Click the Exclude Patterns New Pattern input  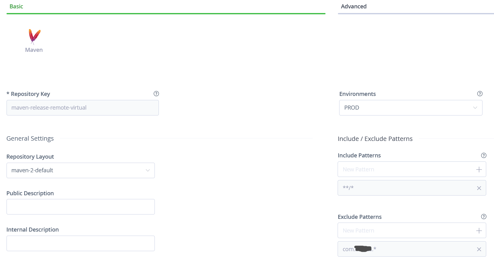point(404,231)
